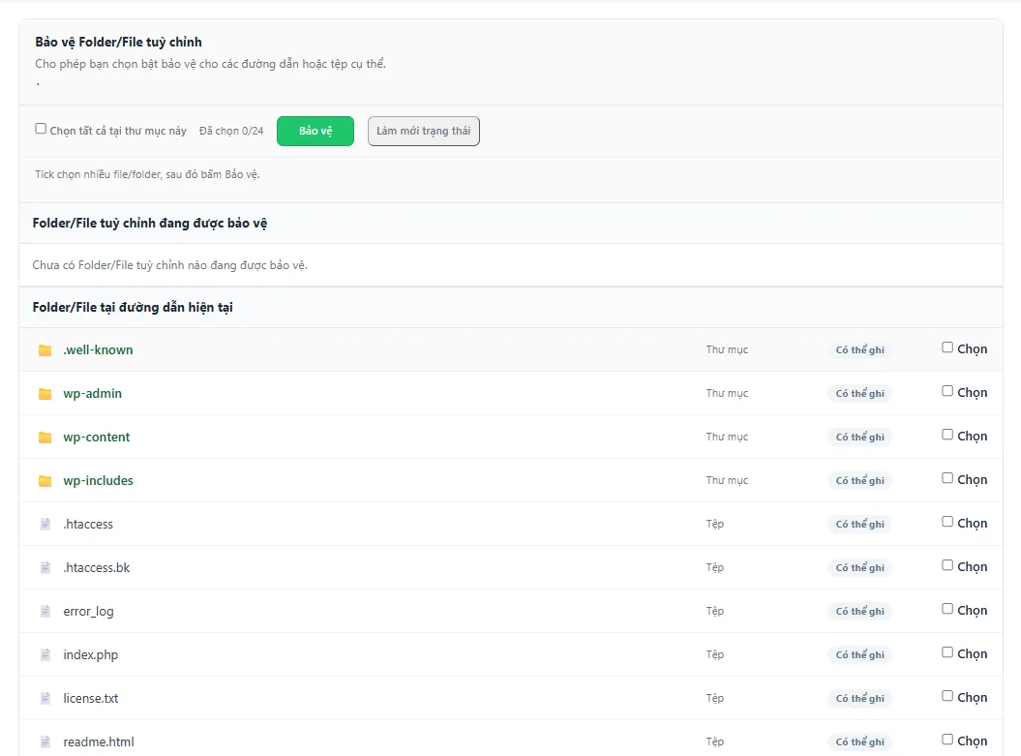This screenshot has width=1021, height=756.
Task: Click 'Thư mục' type label for wp-content
Action: point(728,437)
